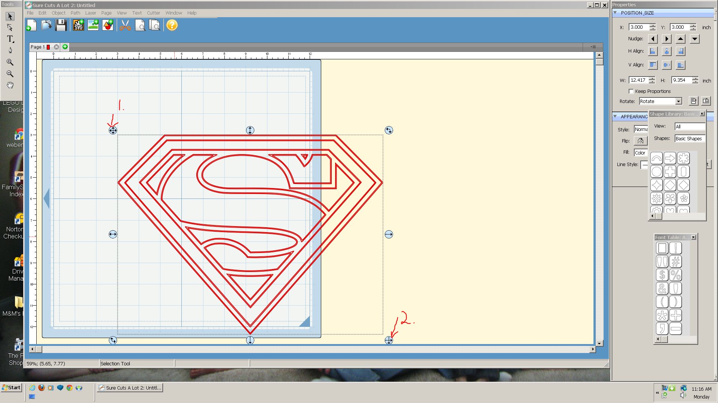
Task: Insert the ampersand from Font Table
Action: [x=662, y=288]
